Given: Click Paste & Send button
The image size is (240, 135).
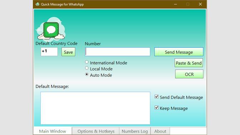Looking at the screenshot, I should pyautogui.click(x=189, y=63).
